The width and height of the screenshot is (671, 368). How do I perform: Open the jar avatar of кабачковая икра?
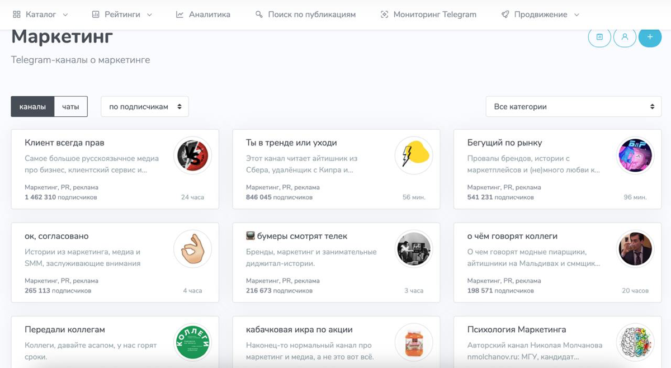coord(414,342)
